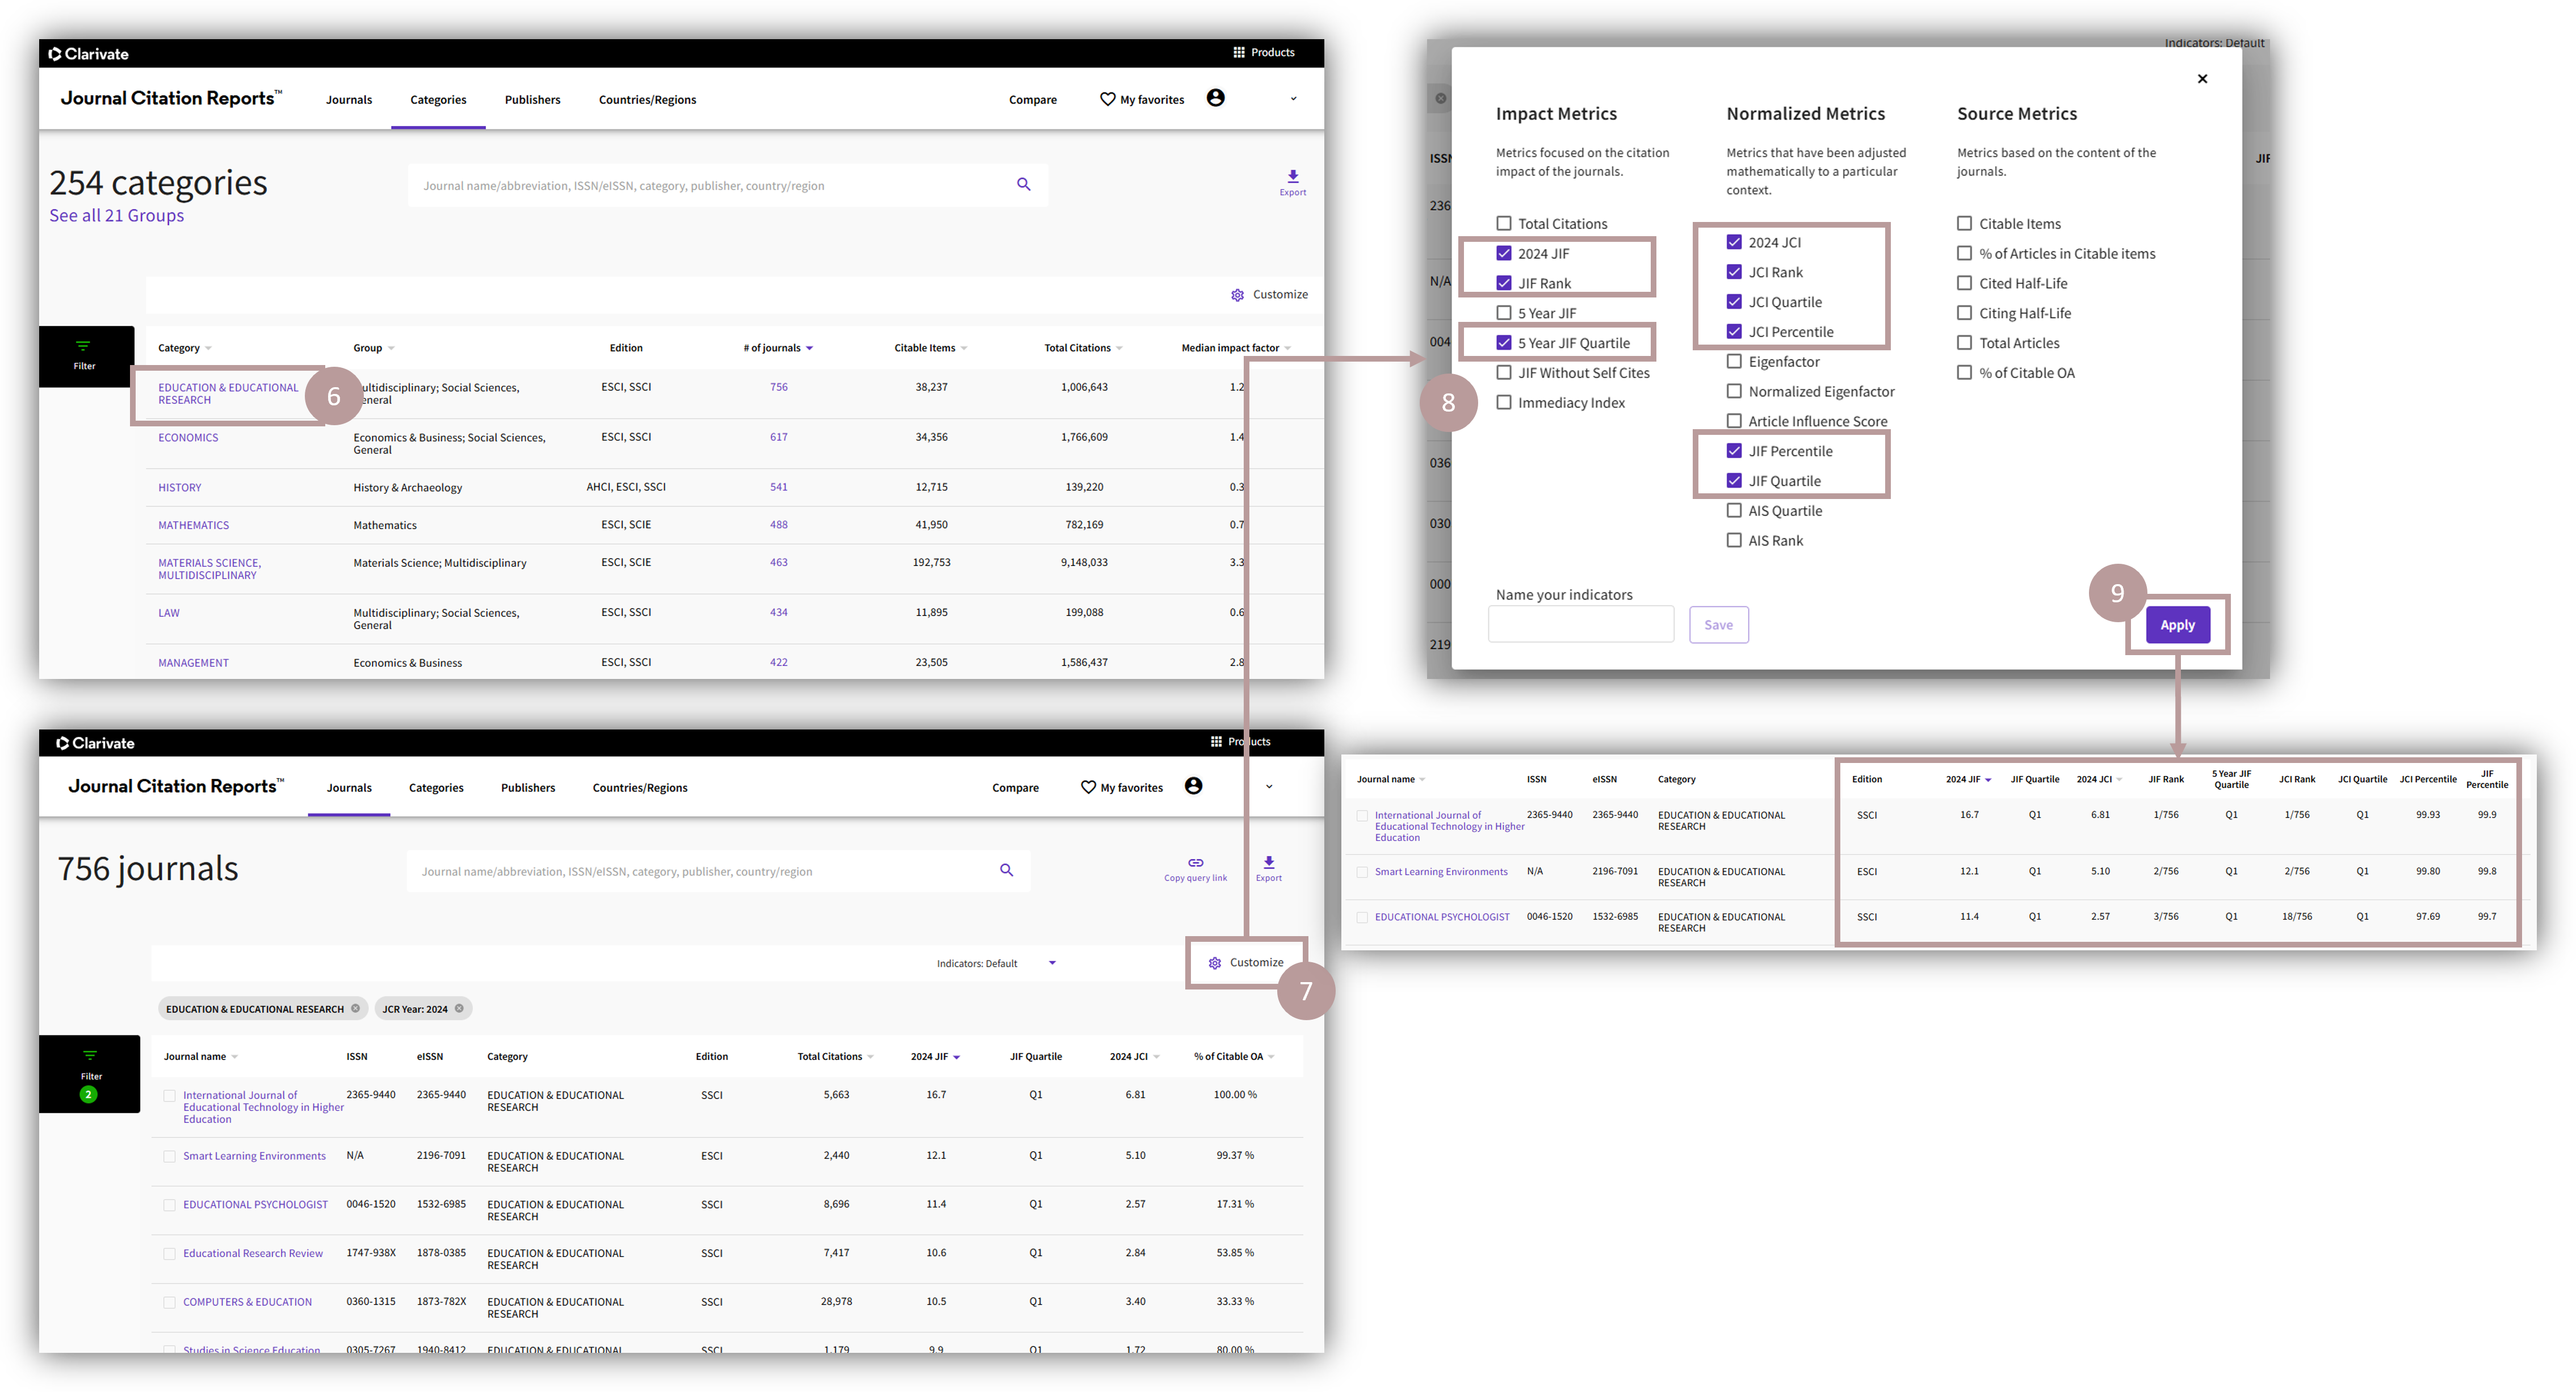Open user account icon in Categories window

[1215, 98]
